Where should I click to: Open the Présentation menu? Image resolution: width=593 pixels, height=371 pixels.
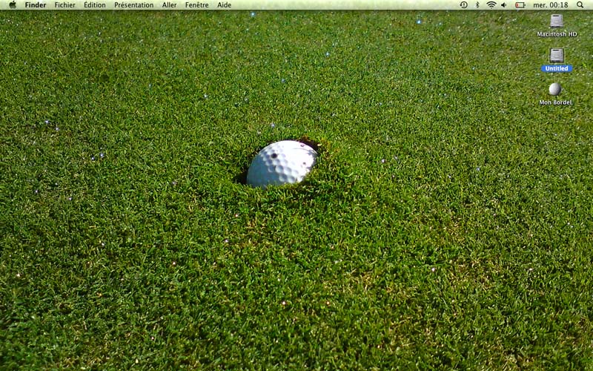pos(134,5)
